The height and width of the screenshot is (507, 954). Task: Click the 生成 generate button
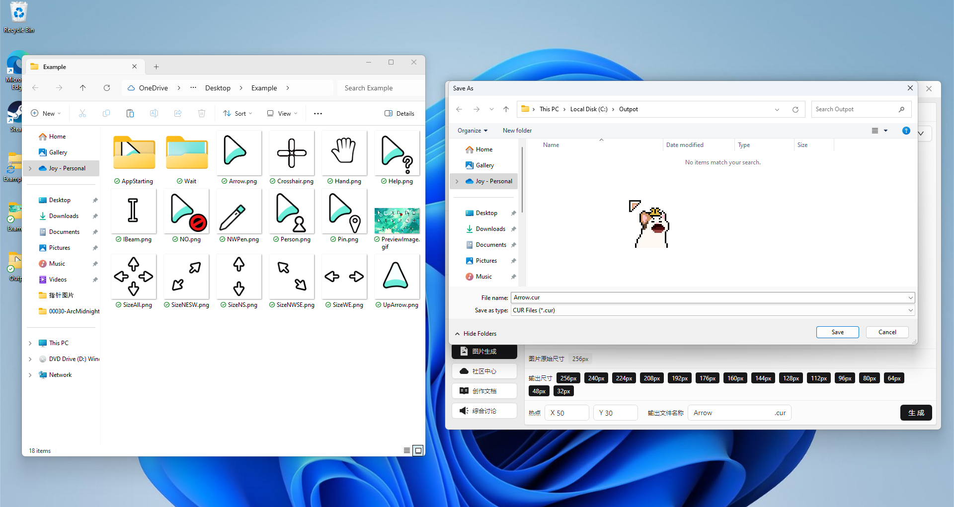pyautogui.click(x=916, y=413)
